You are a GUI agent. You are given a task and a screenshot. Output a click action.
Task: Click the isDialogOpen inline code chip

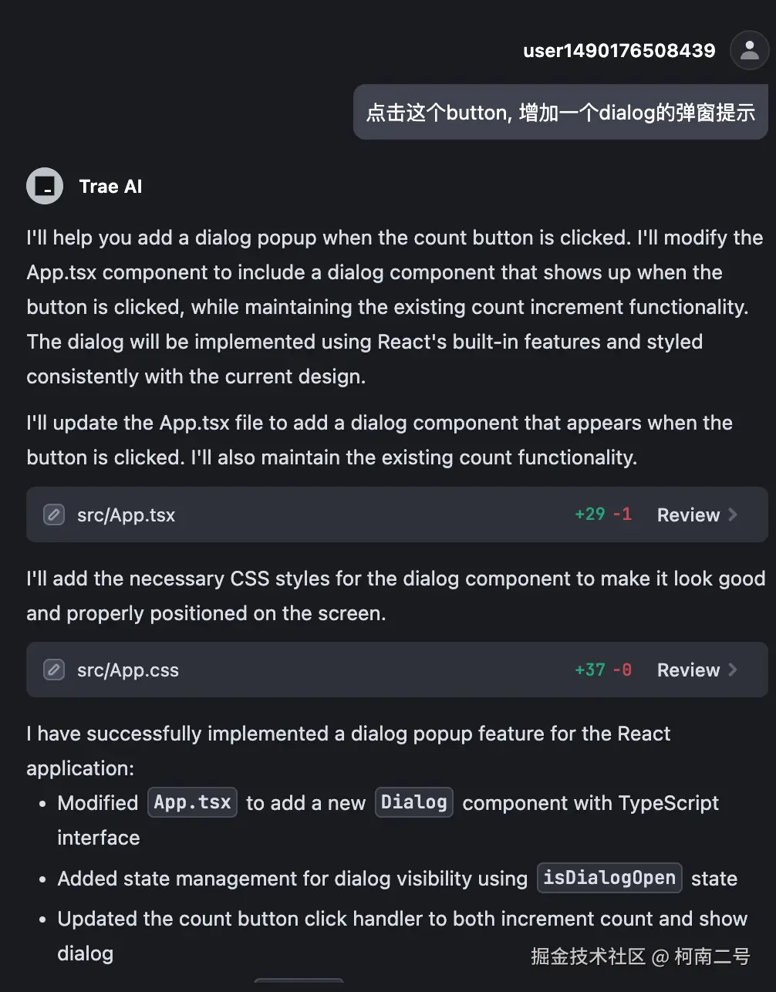pos(609,878)
